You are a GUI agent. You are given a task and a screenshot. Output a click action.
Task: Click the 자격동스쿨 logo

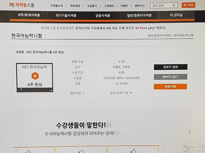coord(22,5)
